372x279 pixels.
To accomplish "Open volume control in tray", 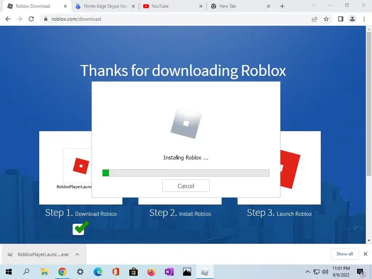I will tap(325, 272).
